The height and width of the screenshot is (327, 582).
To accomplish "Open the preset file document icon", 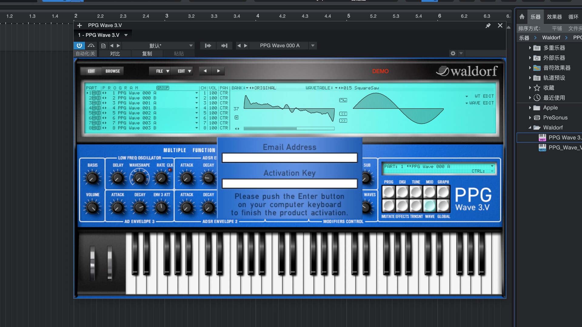I will (x=103, y=46).
